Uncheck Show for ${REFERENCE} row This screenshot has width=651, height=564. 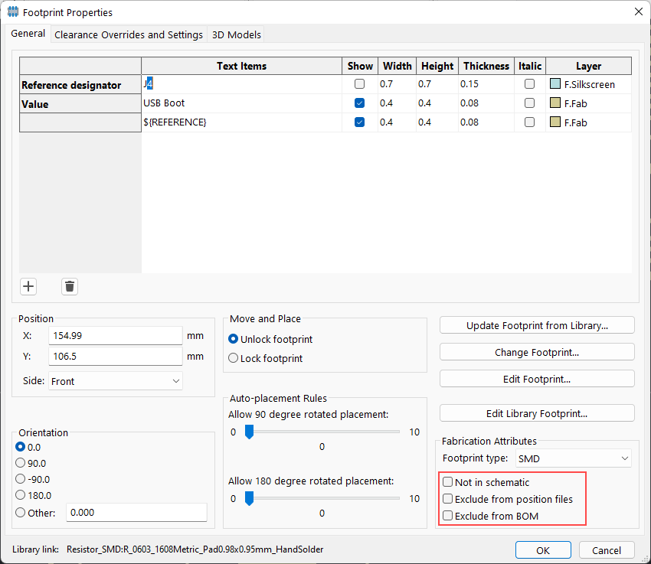click(x=359, y=122)
